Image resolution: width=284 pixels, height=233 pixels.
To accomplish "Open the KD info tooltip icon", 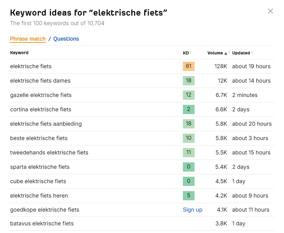I will point(191,52).
